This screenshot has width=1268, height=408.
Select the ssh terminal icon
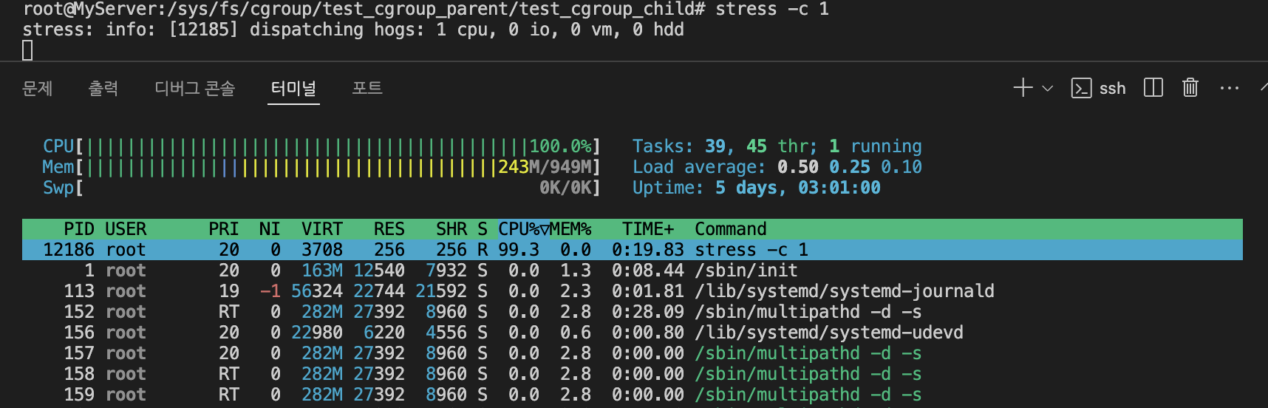[1081, 89]
